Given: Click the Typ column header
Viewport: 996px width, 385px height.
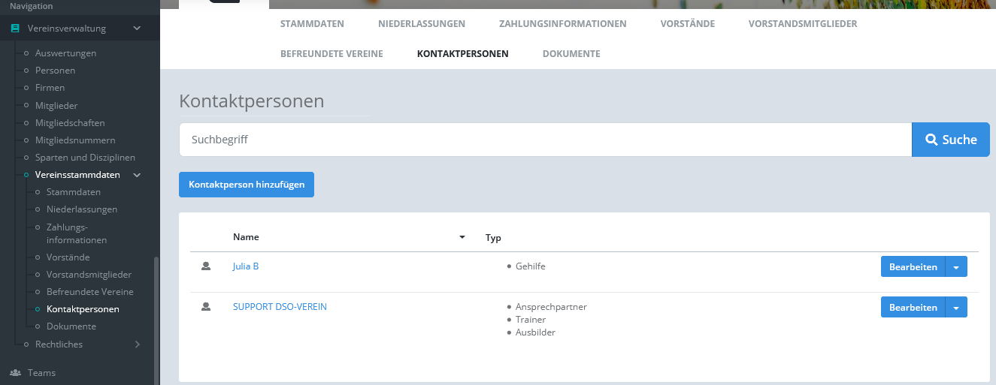Looking at the screenshot, I should (x=493, y=238).
